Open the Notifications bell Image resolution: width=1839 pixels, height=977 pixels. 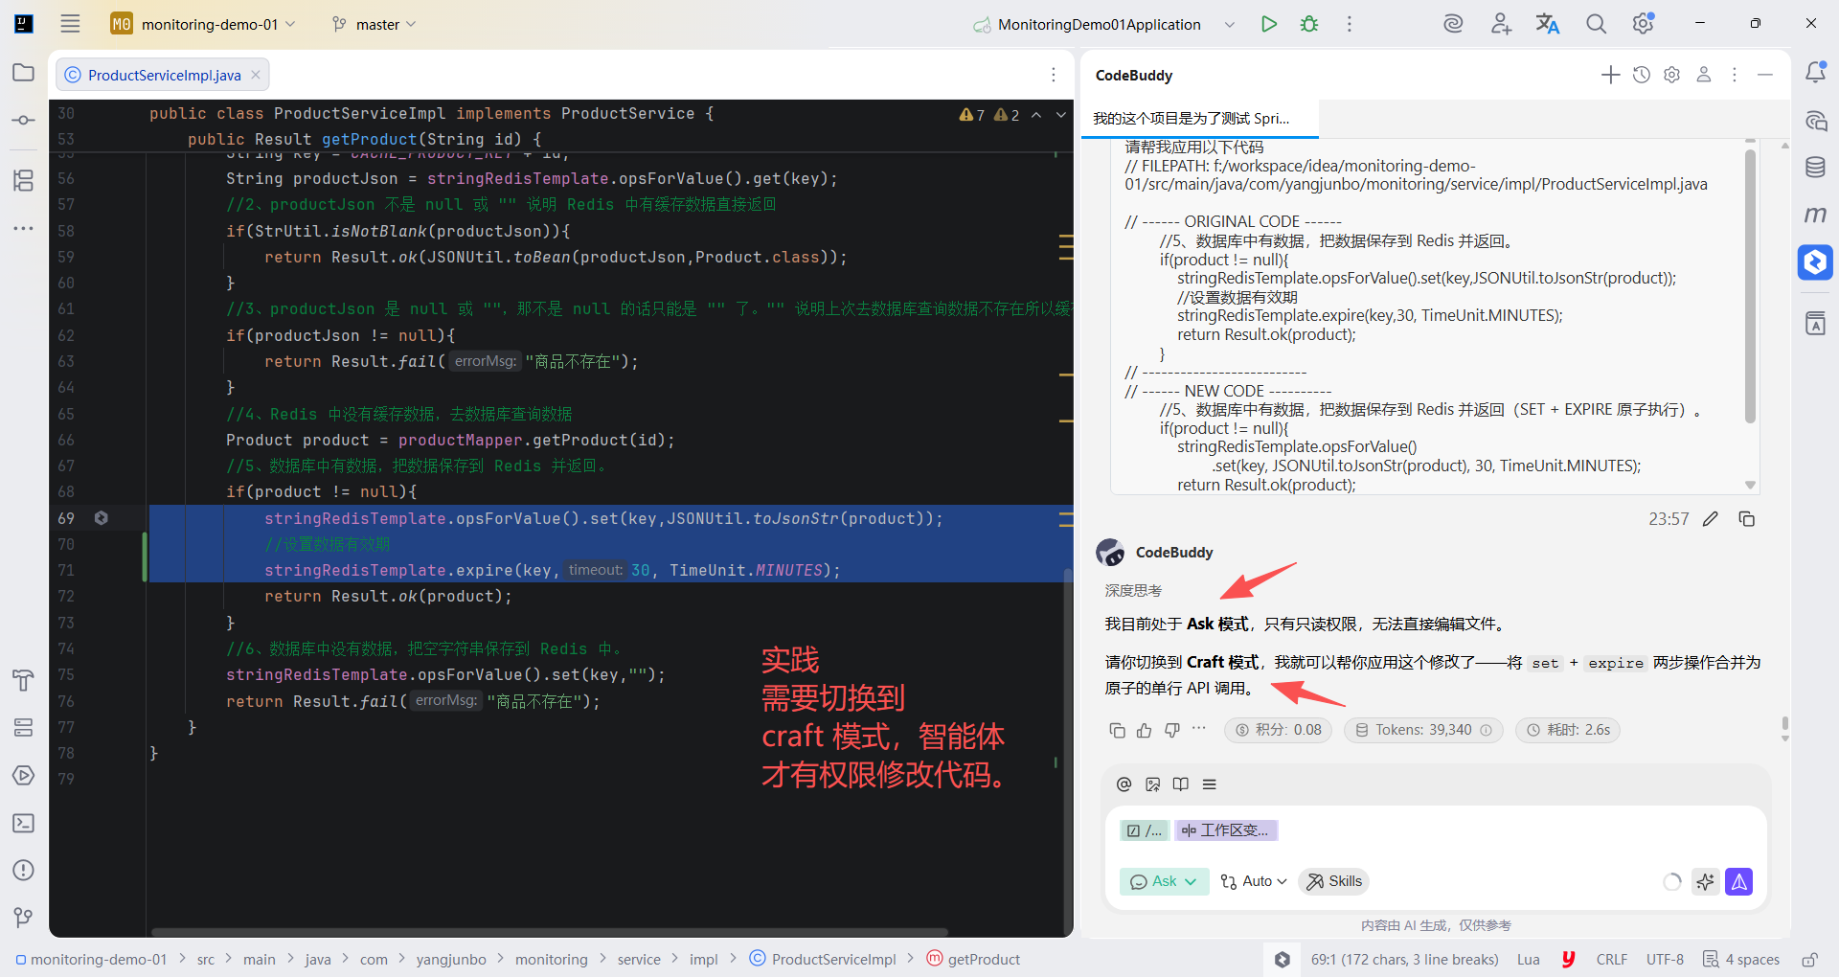pos(1815,73)
